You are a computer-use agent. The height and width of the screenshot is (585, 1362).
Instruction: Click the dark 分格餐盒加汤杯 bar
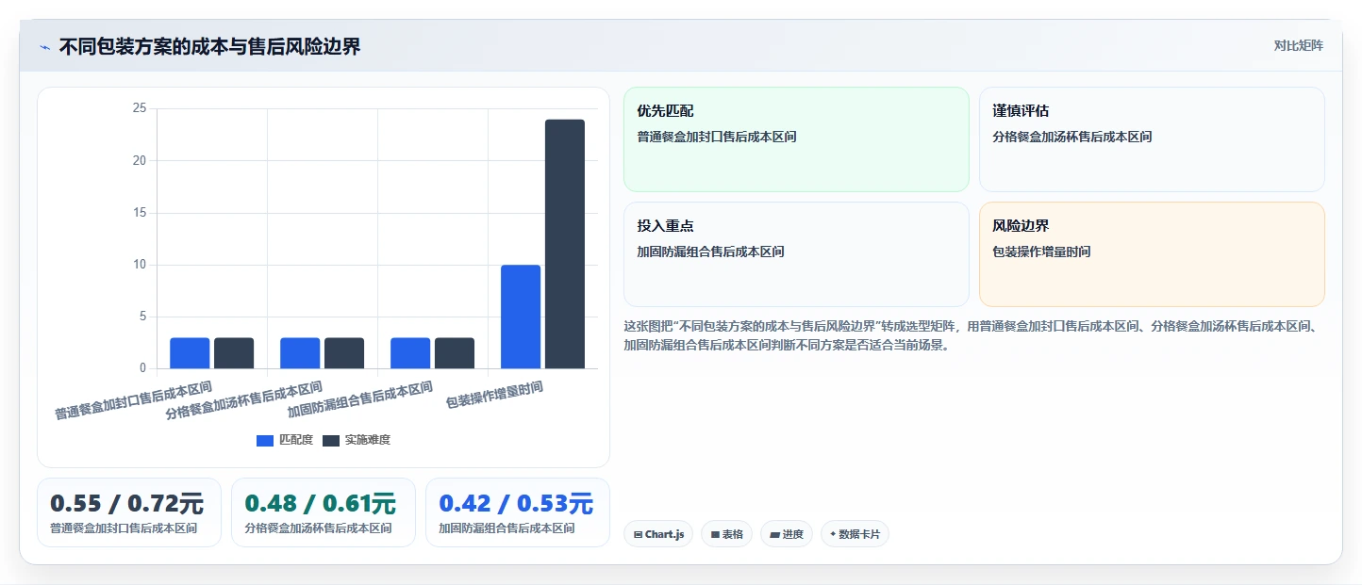point(344,353)
